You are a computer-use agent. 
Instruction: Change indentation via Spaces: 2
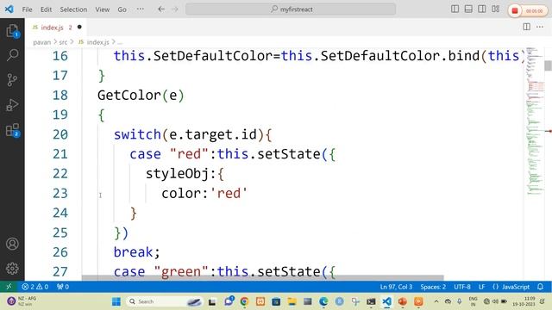coord(433,287)
